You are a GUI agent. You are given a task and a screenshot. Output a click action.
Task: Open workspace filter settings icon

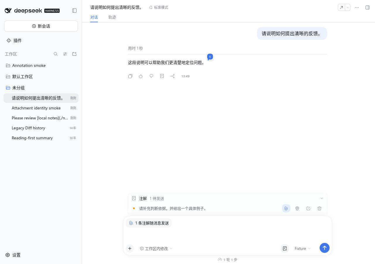[x=65, y=54]
